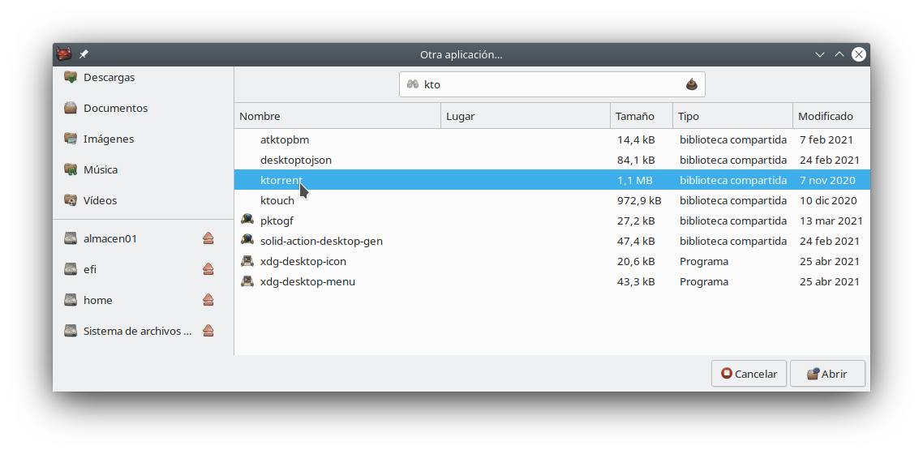
Task: Click the xdg-desktop-icon file icon
Action: pos(247,261)
